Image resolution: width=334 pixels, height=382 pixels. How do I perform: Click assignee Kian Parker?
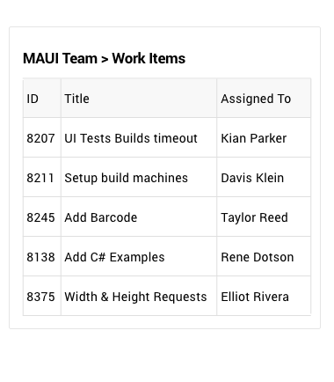[x=254, y=138]
